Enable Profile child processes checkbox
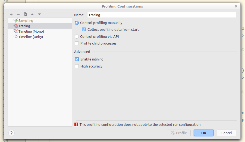This screenshot has height=142, width=245. coord(77,43)
